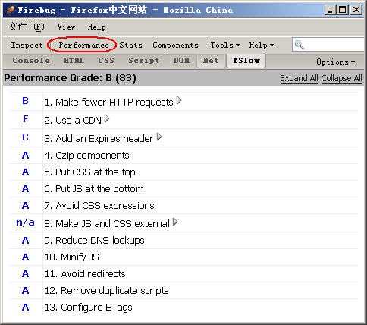Click rule text '4. Gzip components'
The height and width of the screenshot is (325, 367).
pyautogui.click(x=86, y=156)
